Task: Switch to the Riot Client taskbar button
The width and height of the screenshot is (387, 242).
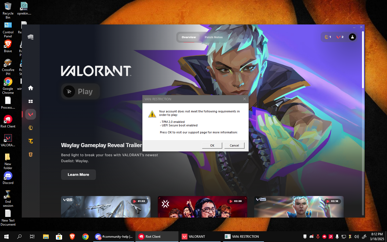Action: click(157, 237)
